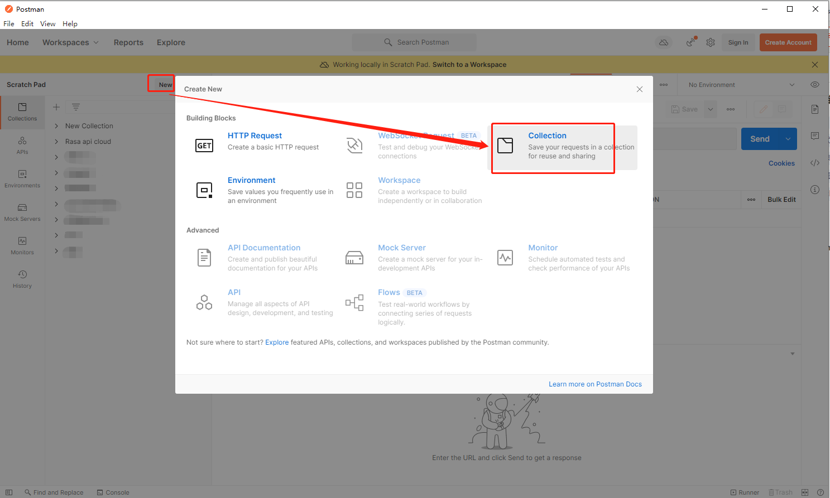The image size is (830, 498).
Task: Open the Send button dropdown arrow
Action: tap(788, 139)
